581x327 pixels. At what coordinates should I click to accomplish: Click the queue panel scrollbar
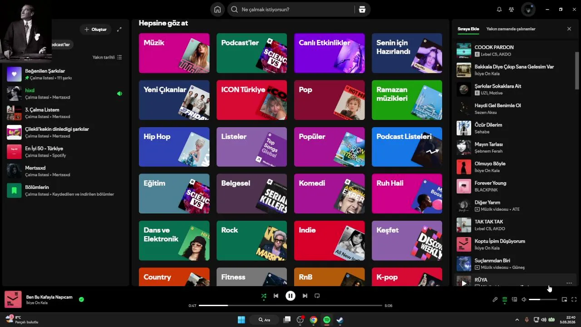pos(577,70)
